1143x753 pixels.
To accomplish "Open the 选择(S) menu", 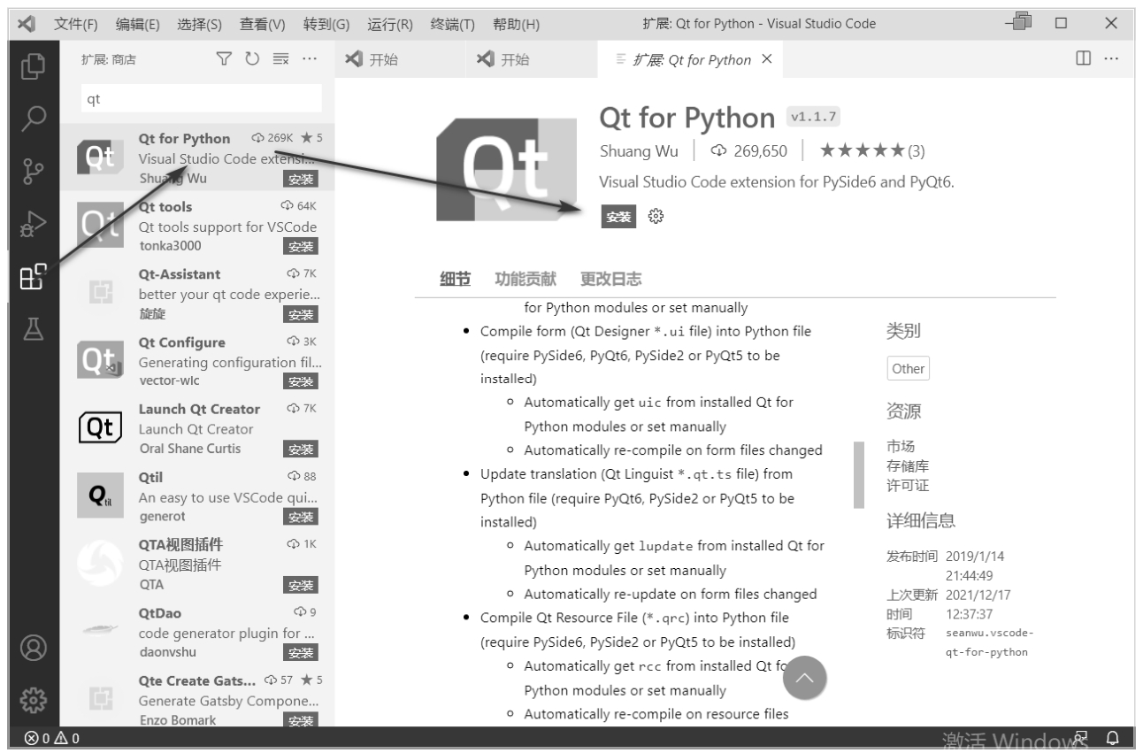I will click(x=200, y=24).
